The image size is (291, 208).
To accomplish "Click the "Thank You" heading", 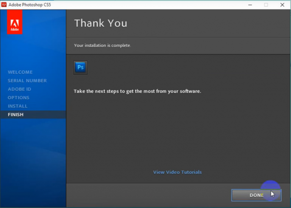I will tap(101, 23).
